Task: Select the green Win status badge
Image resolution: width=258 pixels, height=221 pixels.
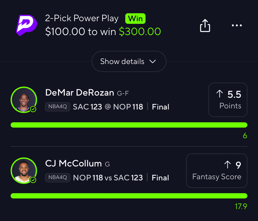Action: pyautogui.click(x=135, y=19)
